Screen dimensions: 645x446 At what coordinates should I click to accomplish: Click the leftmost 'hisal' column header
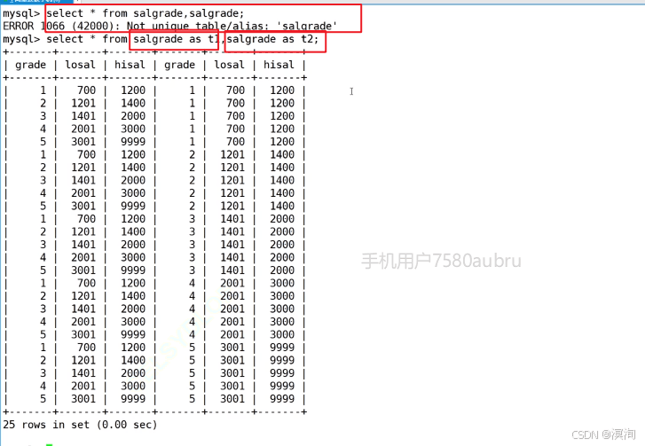tap(130, 65)
